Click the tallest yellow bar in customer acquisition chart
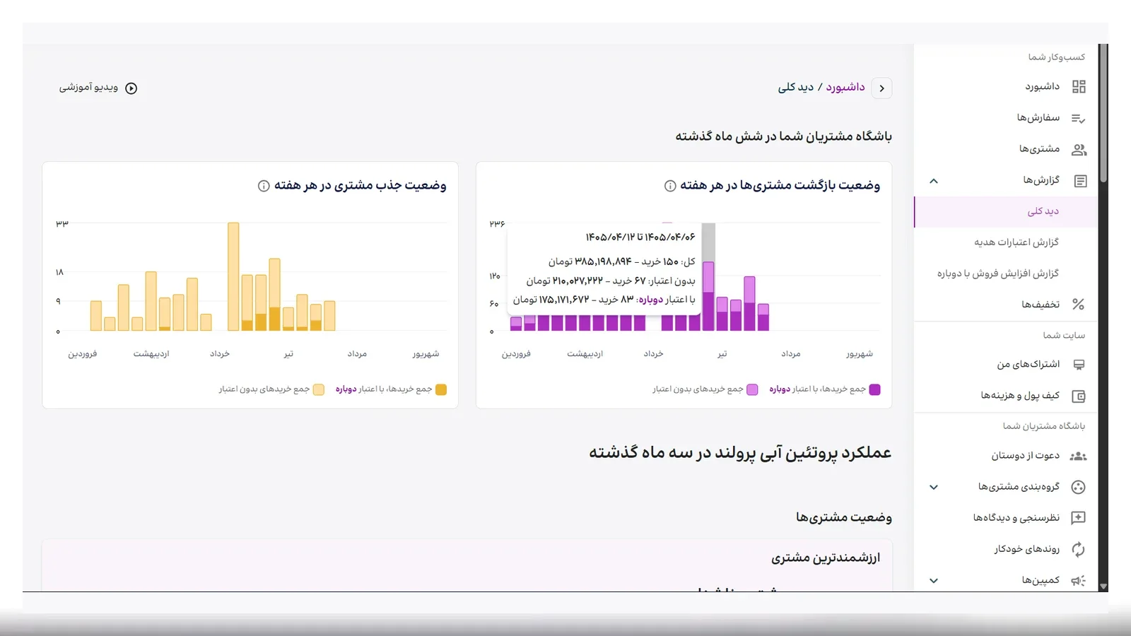 (233, 276)
